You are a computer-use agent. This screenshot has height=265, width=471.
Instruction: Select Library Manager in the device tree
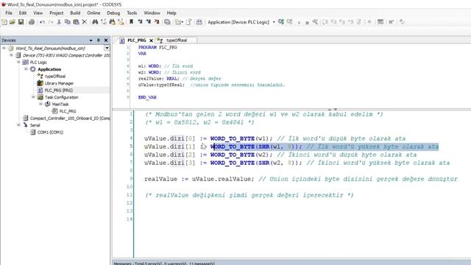[59, 83]
